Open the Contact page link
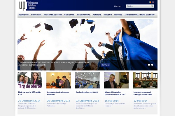The image size is (175, 116). pos(118,6)
